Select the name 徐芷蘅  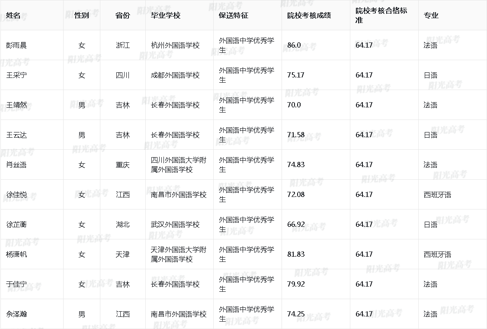16,224
